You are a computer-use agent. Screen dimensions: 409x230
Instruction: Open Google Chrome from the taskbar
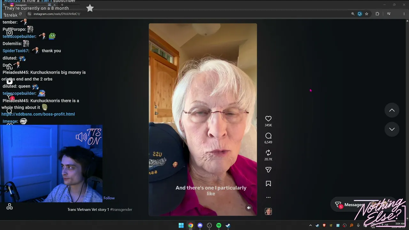tap(190, 226)
